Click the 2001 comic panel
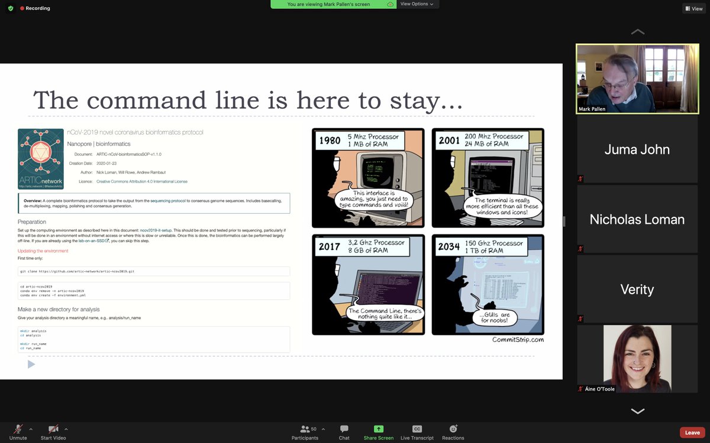This screenshot has width=710, height=443. pyautogui.click(x=488, y=178)
